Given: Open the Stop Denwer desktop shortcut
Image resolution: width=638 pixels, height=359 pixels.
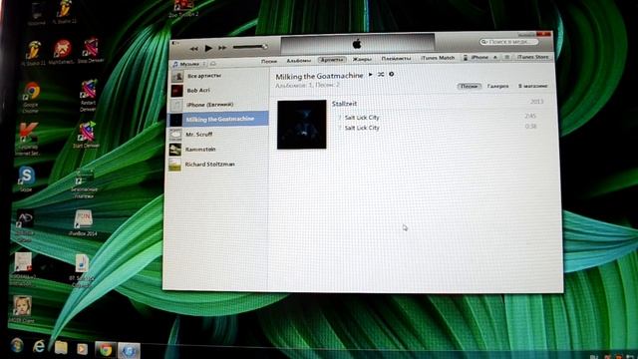Looking at the screenshot, I should (x=91, y=51).
